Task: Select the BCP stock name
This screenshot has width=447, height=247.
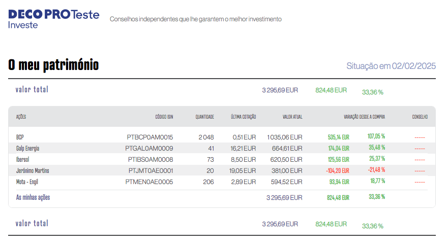Action: tap(20, 137)
